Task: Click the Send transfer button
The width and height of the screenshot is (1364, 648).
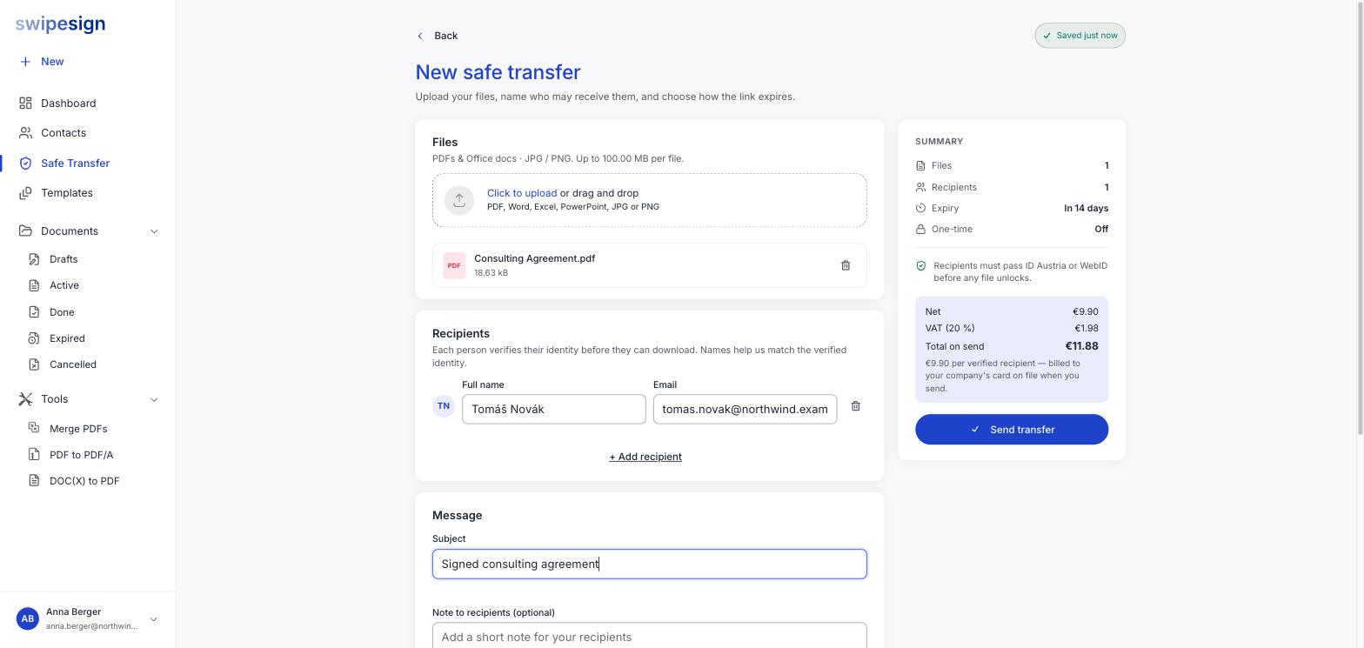Action: (1012, 430)
